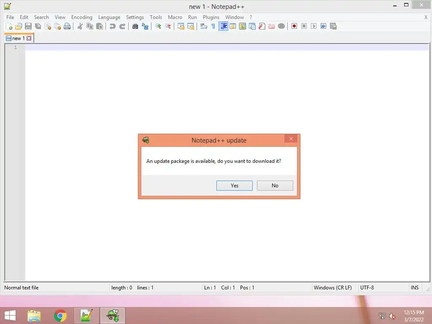Viewport: 432px width, 324px height.
Task: Click the Paste toolbar icon
Action: 100,26
